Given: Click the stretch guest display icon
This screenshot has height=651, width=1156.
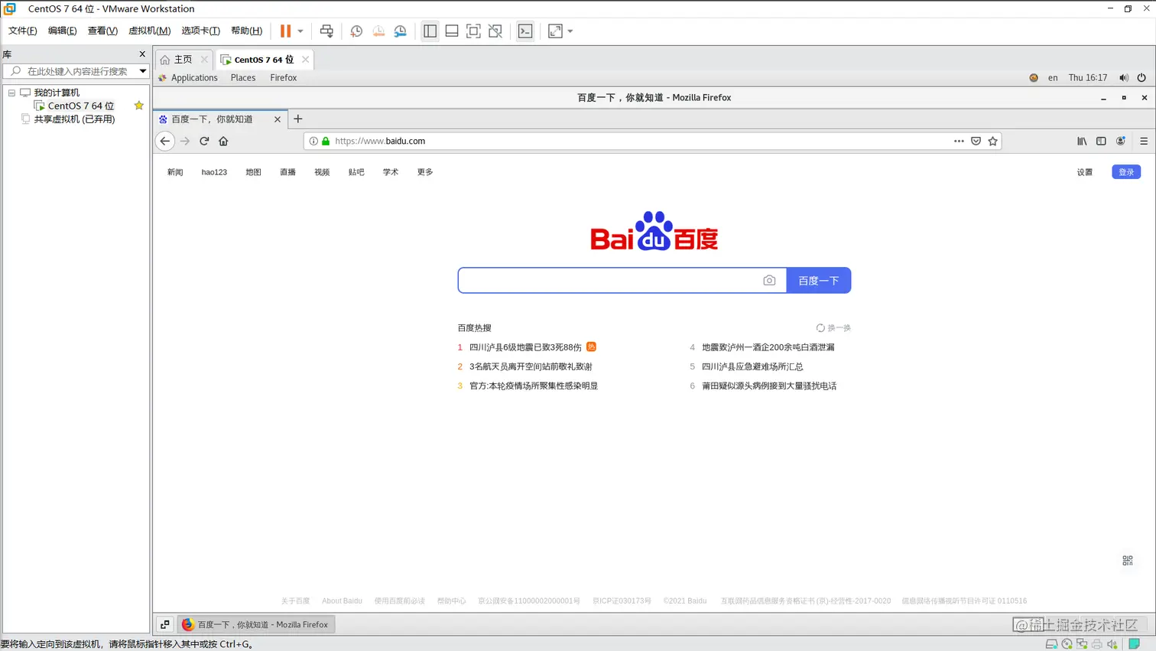Looking at the screenshot, I should click(x=555, y=31).
